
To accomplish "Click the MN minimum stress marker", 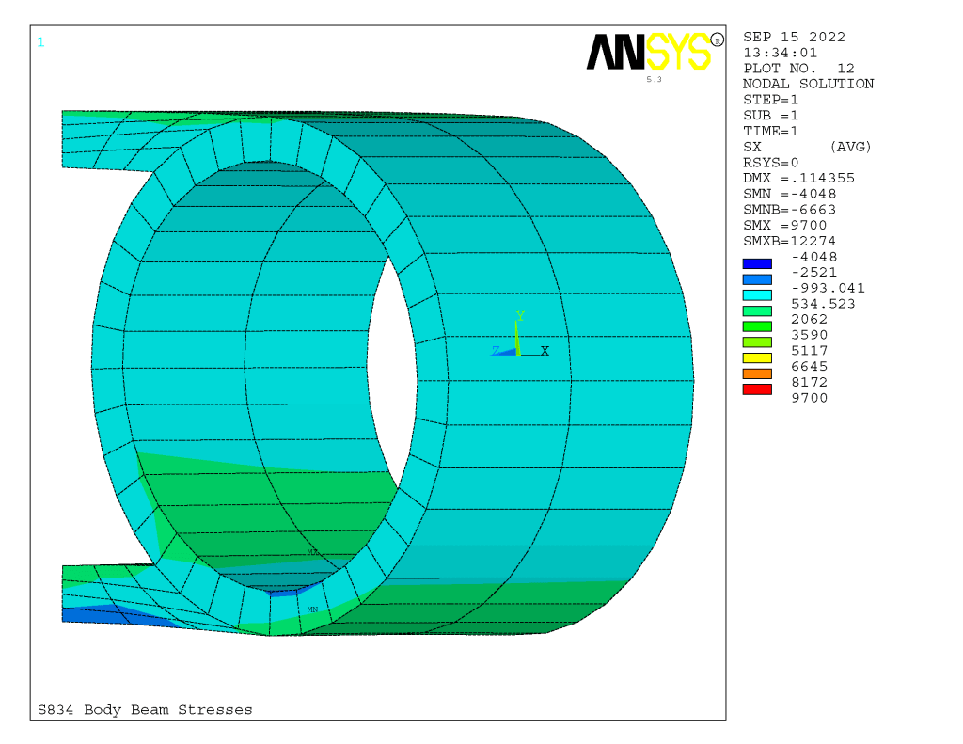I will [x=312, y=609].
